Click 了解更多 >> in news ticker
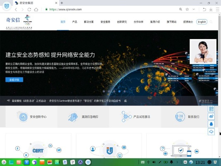Image resolution: width=221 pixels, height=166 pixels. click(206, 101)
